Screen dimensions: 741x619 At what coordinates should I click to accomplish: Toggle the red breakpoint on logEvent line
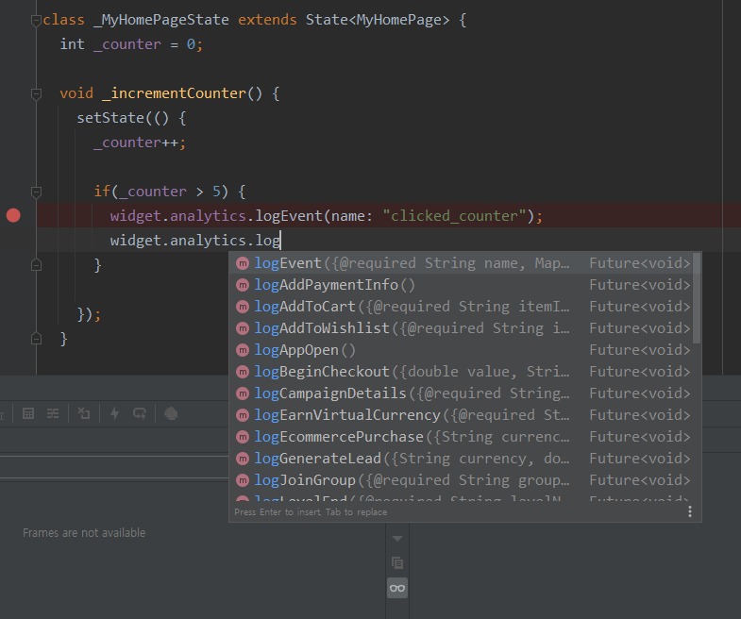click(x=13, y=216)
